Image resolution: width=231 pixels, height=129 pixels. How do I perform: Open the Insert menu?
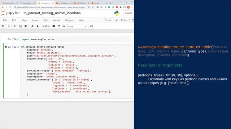pyautogui.click(x=35, y=20)
